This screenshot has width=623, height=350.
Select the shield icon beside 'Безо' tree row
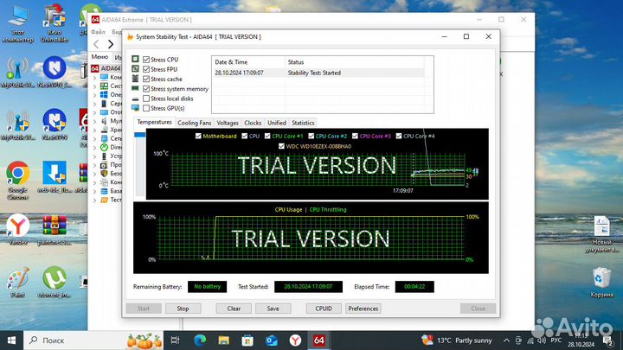(104, 174)
